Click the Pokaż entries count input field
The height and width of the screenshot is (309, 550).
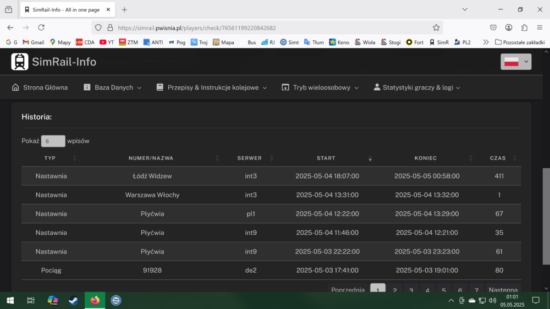[x=53, y=141]
